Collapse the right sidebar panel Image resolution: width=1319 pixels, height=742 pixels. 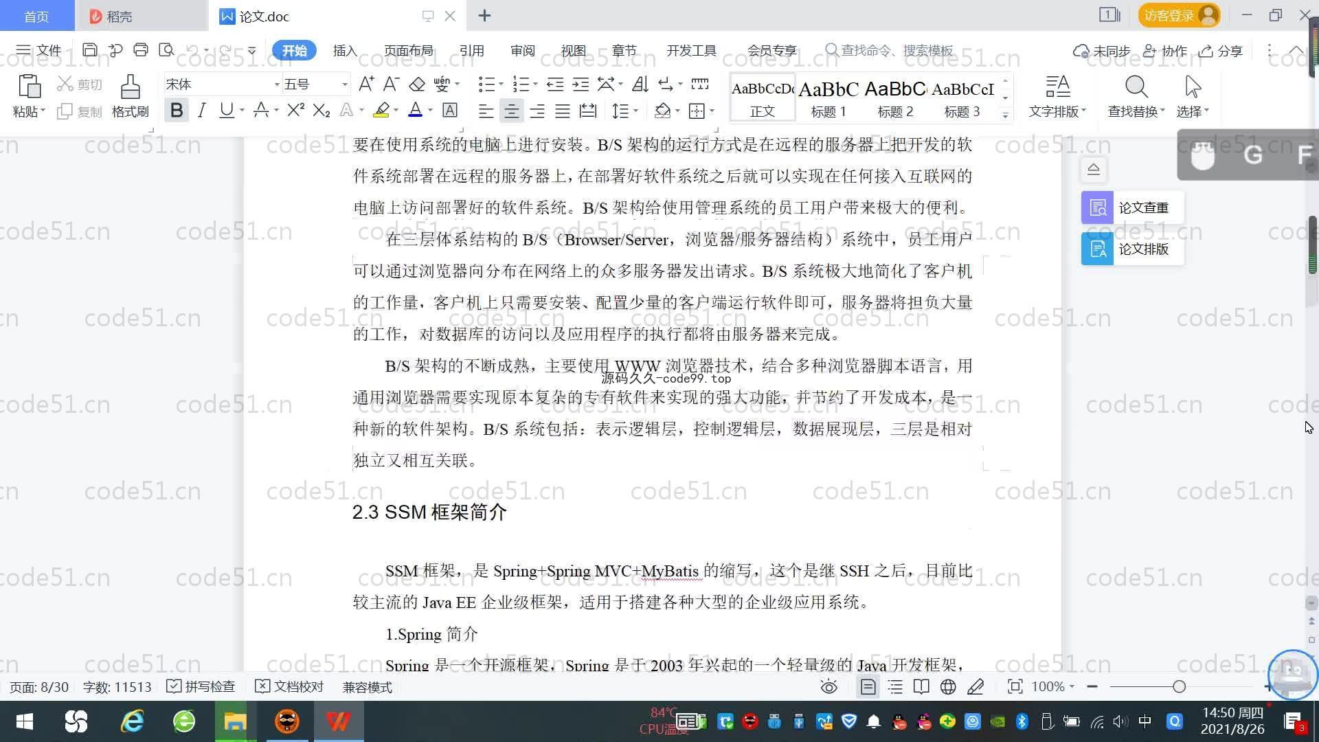pos(1094,169)
